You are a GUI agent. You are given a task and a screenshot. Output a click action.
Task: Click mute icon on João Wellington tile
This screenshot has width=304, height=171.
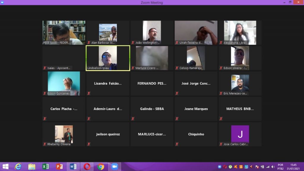pos(133,43)
